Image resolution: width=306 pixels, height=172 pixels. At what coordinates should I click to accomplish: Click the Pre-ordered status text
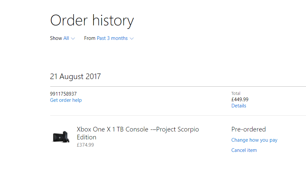coord(249,129)
